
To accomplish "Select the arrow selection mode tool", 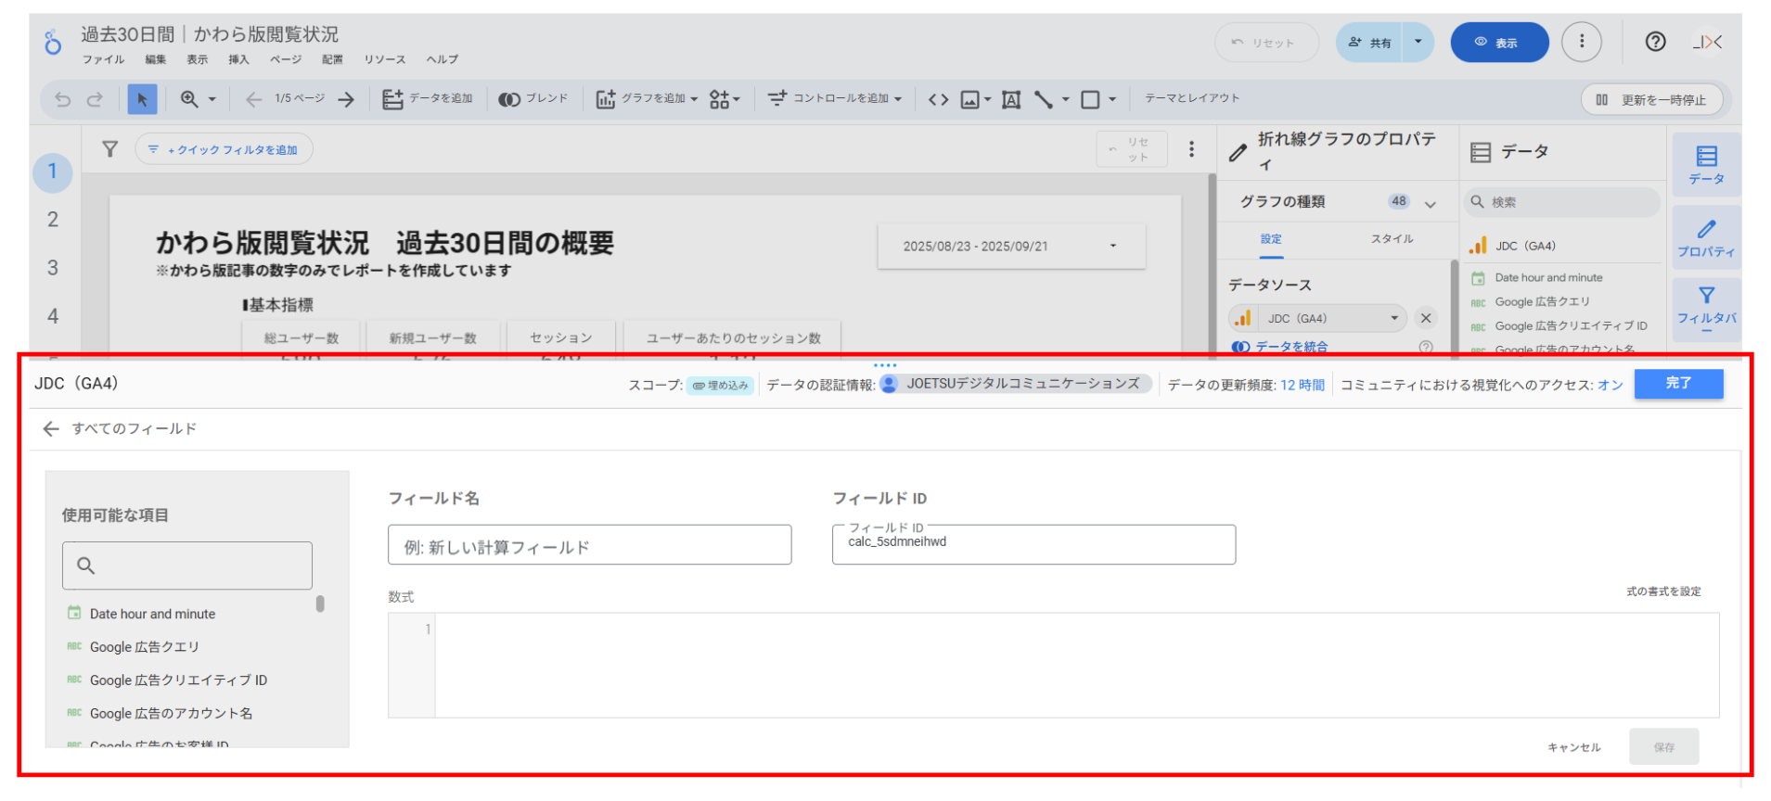I will click(142, 99).
